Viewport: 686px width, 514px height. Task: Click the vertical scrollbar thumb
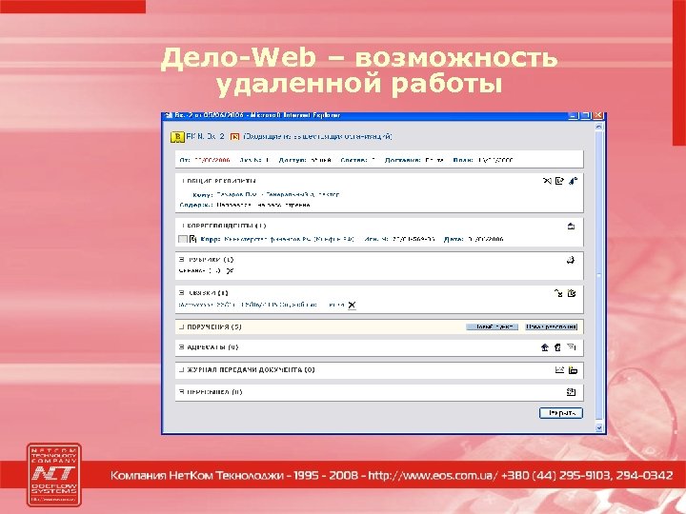tap(599, 275)
